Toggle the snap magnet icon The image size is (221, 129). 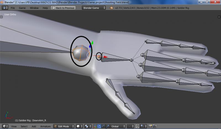point(137,126)
